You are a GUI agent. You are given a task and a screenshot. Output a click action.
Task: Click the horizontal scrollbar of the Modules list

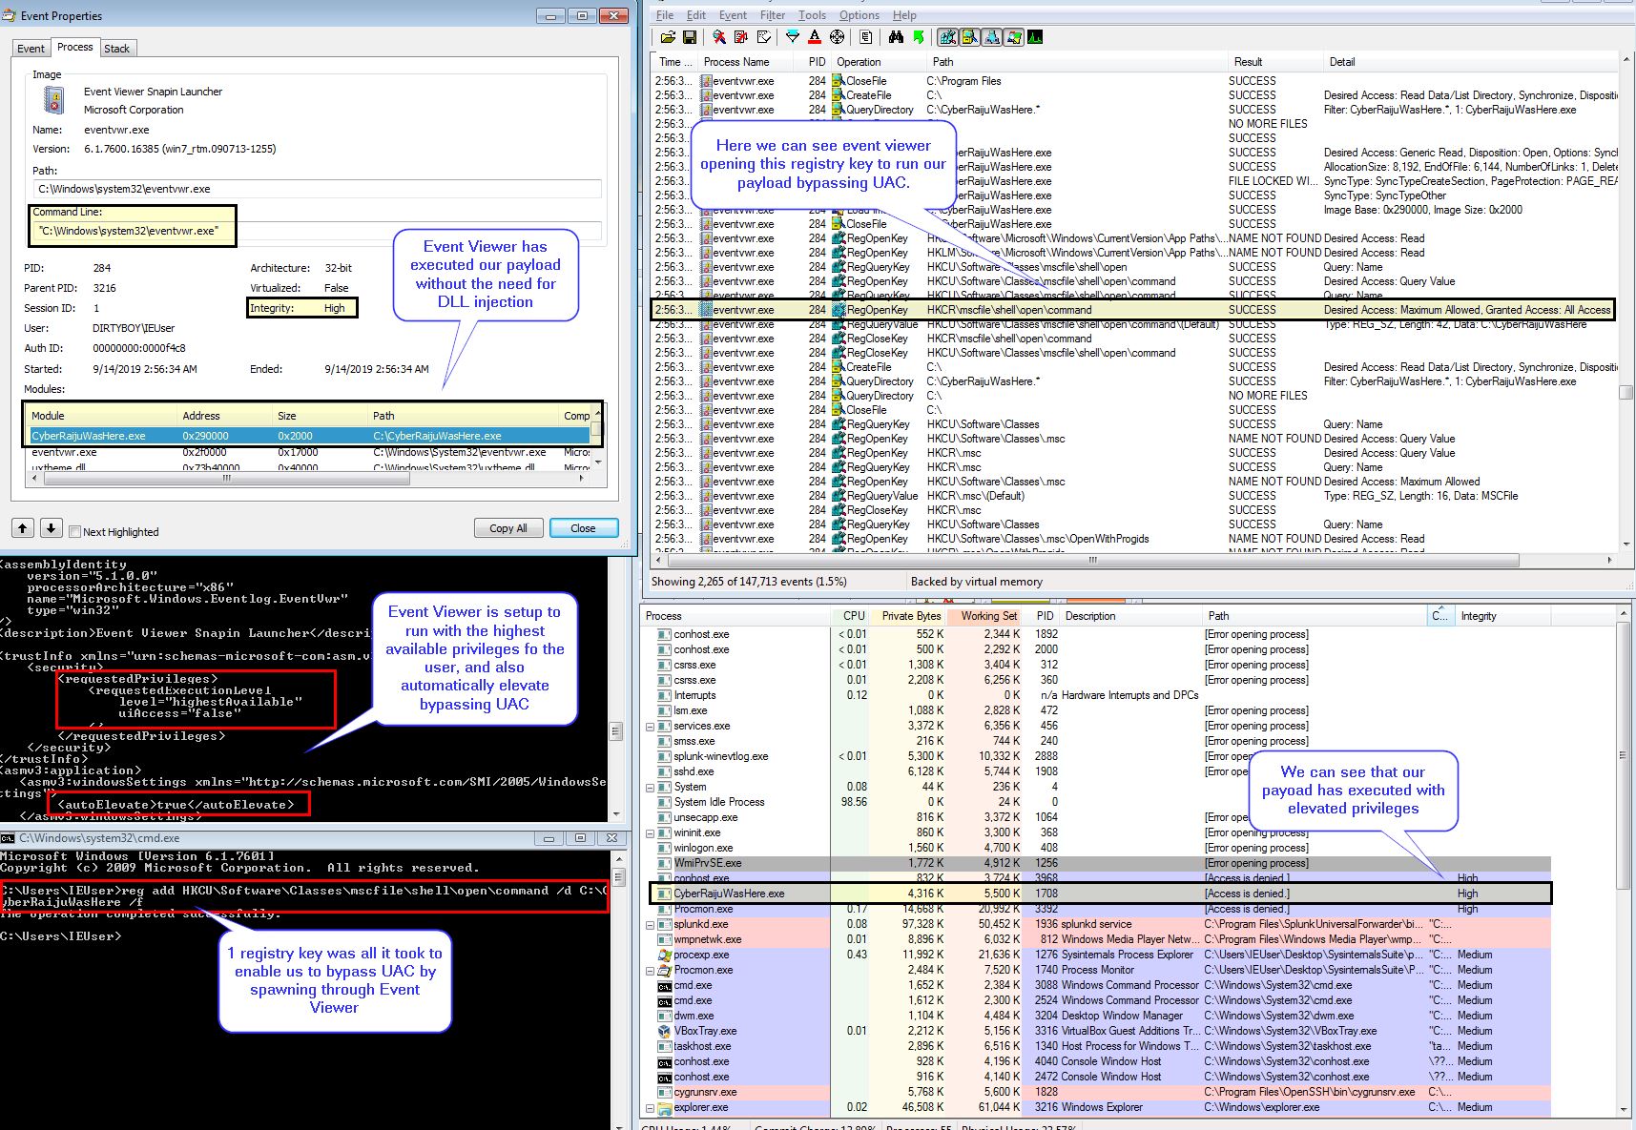pos(307,479)
